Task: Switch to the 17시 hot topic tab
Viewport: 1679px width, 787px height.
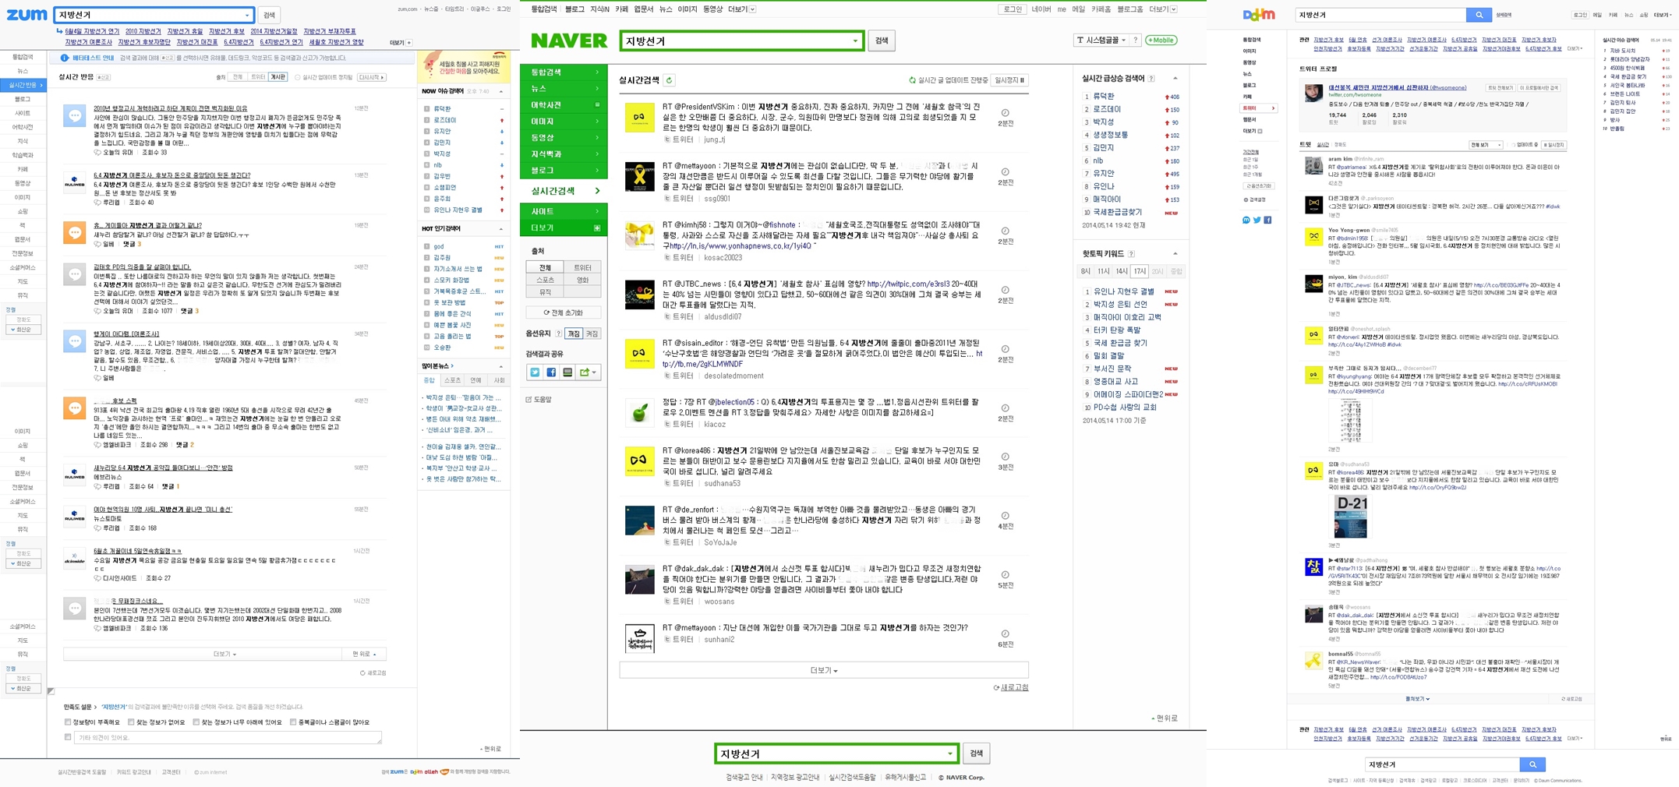Action: click(x=1139, y=272)
